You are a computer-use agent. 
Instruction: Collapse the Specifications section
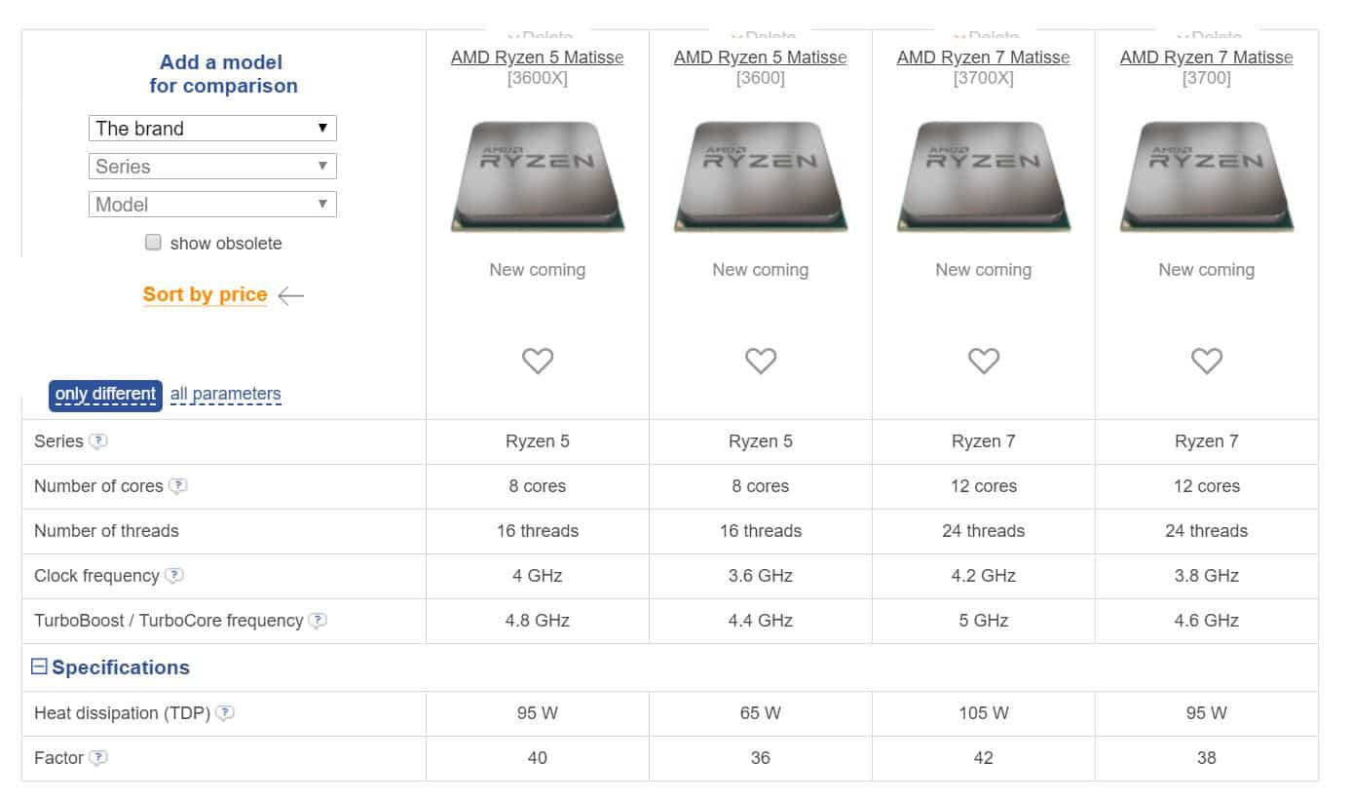(x=38, y=667)
